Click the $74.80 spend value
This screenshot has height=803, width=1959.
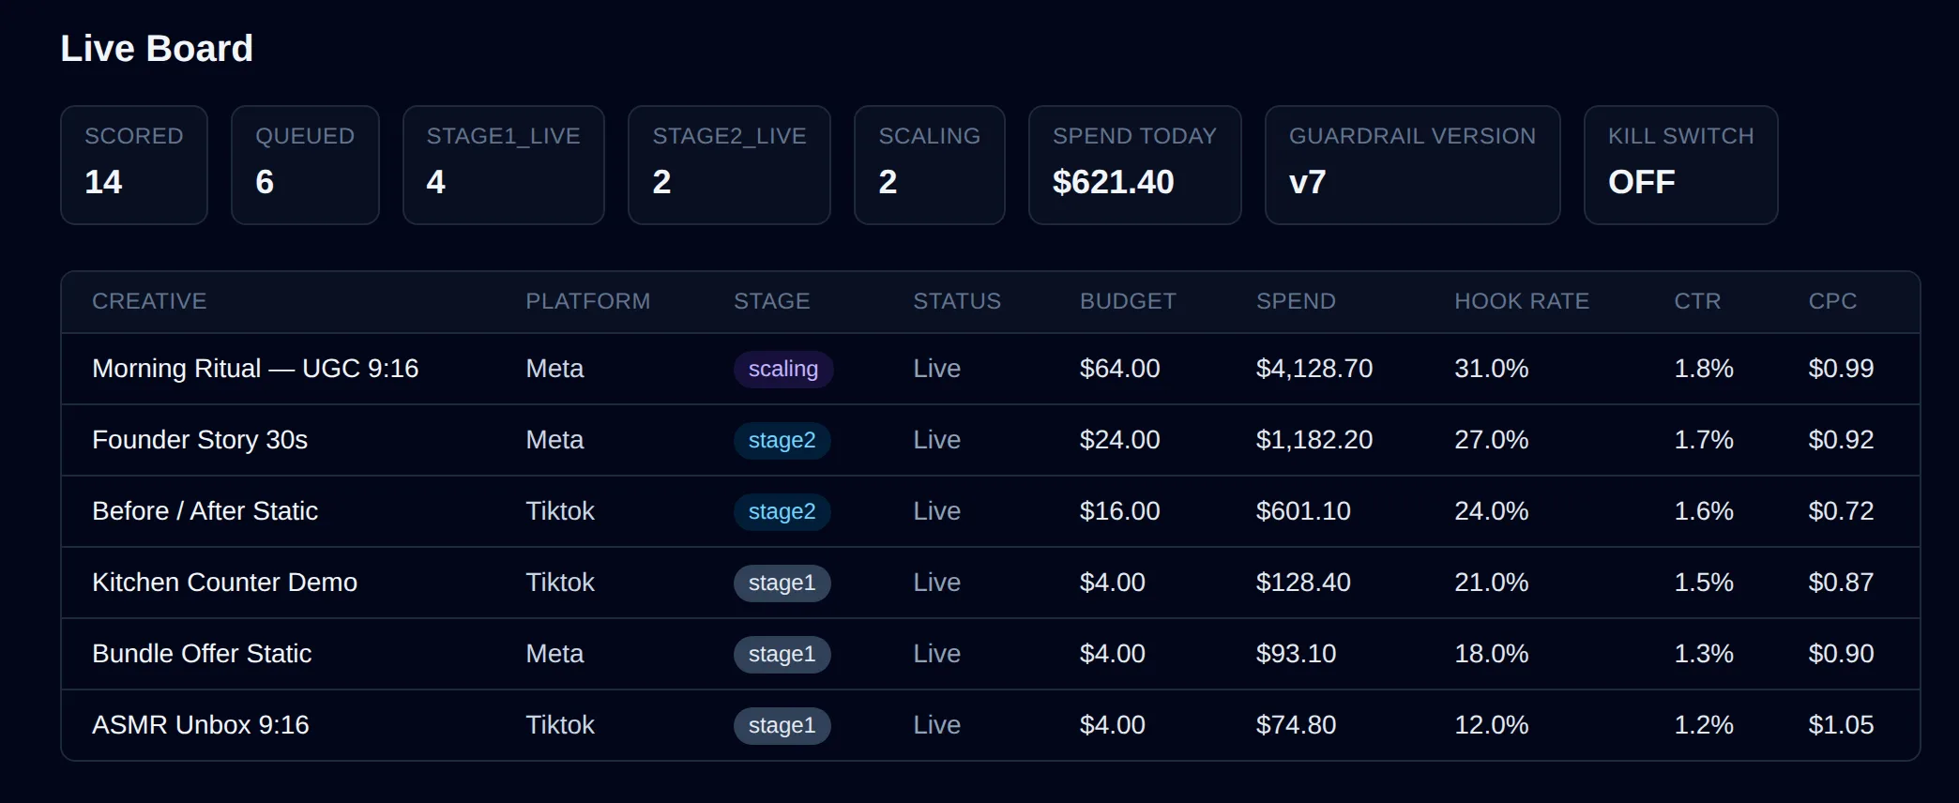pos(1296,725)
